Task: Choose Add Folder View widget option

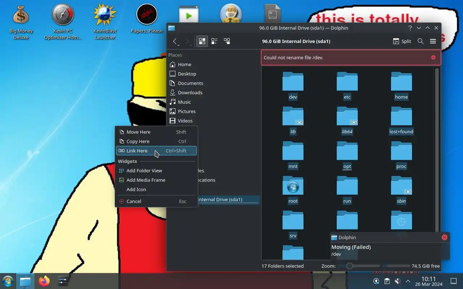Action: (156, 171)
